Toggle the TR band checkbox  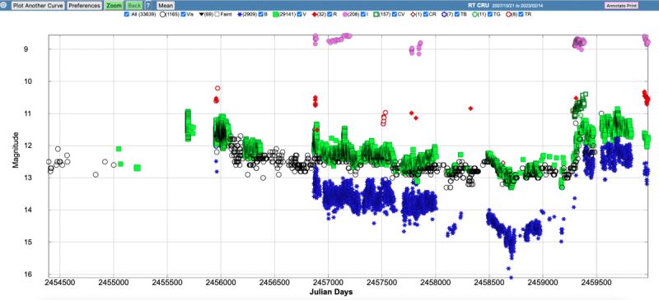point(521,14)
